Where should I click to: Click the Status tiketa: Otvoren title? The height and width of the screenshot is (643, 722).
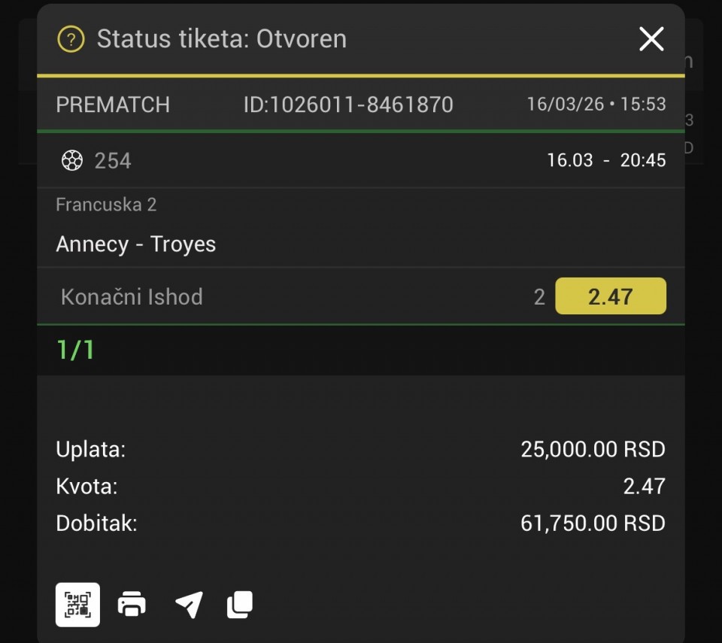(x=222, y=39)
